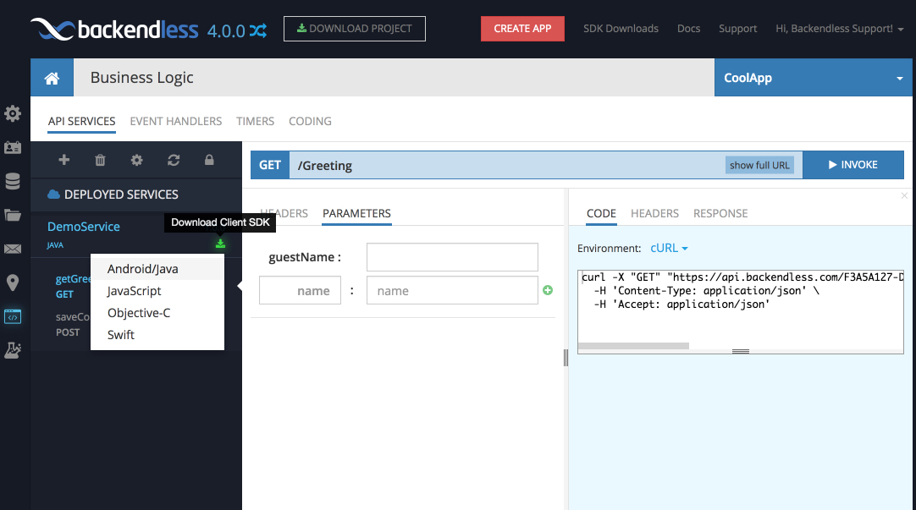Click the CREATE APP button

[x=522, y=29]
